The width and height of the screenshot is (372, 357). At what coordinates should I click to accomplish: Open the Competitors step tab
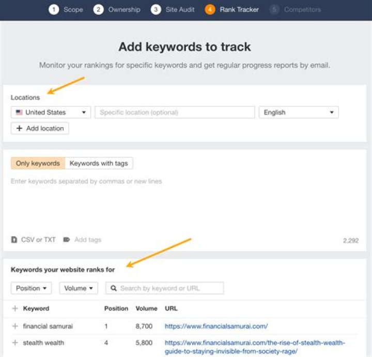click(x=295, y=9)
